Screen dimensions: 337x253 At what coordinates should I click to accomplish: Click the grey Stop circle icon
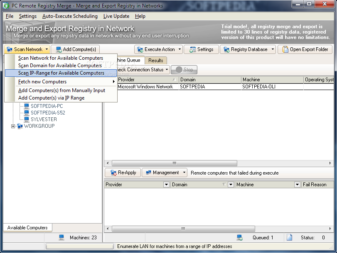(179, 70)
